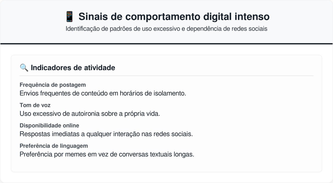Select the "Tom de voz" label
The width and height of the screenshot is (333, 183).
pyautogui.click(x=35, y=105)
